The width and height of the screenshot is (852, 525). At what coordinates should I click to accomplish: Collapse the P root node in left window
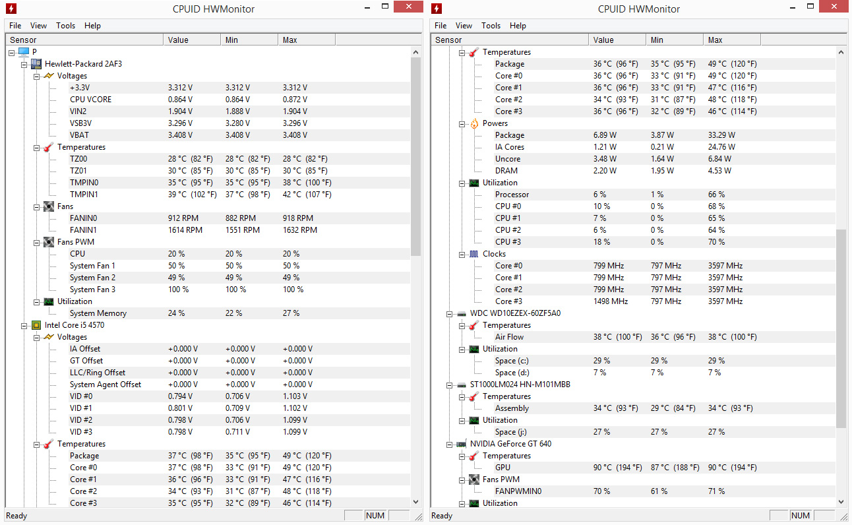click(12, 51)
